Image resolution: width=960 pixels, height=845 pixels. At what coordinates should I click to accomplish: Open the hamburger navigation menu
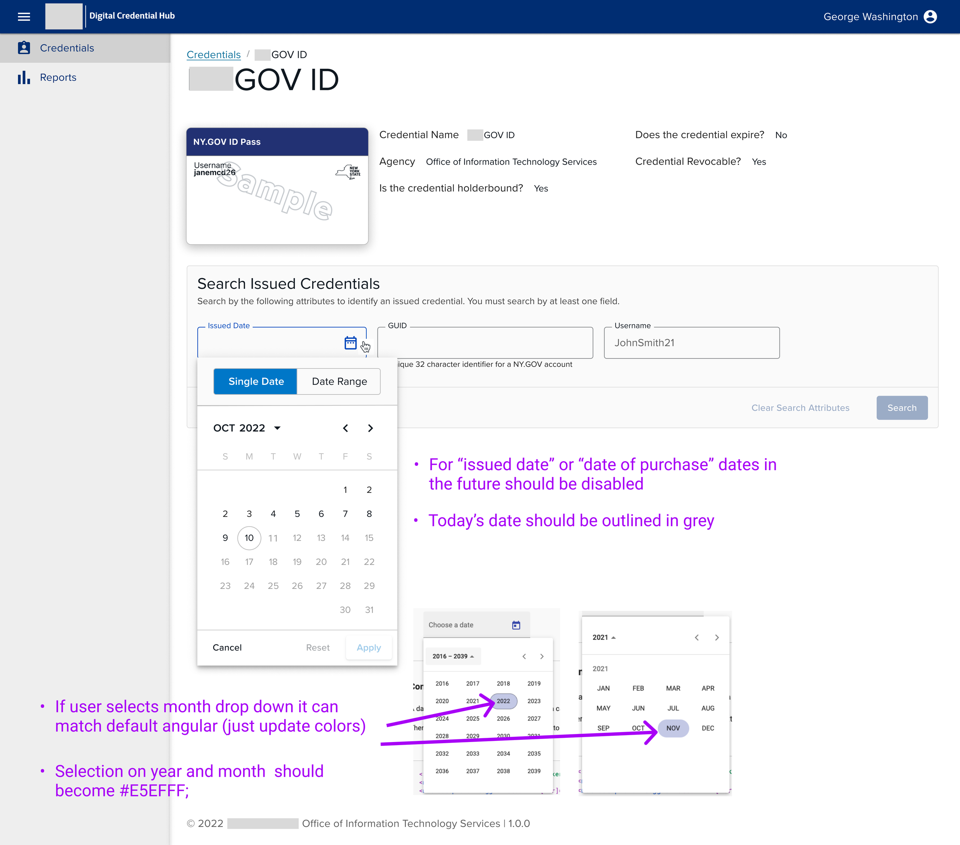tap(24, 17)
